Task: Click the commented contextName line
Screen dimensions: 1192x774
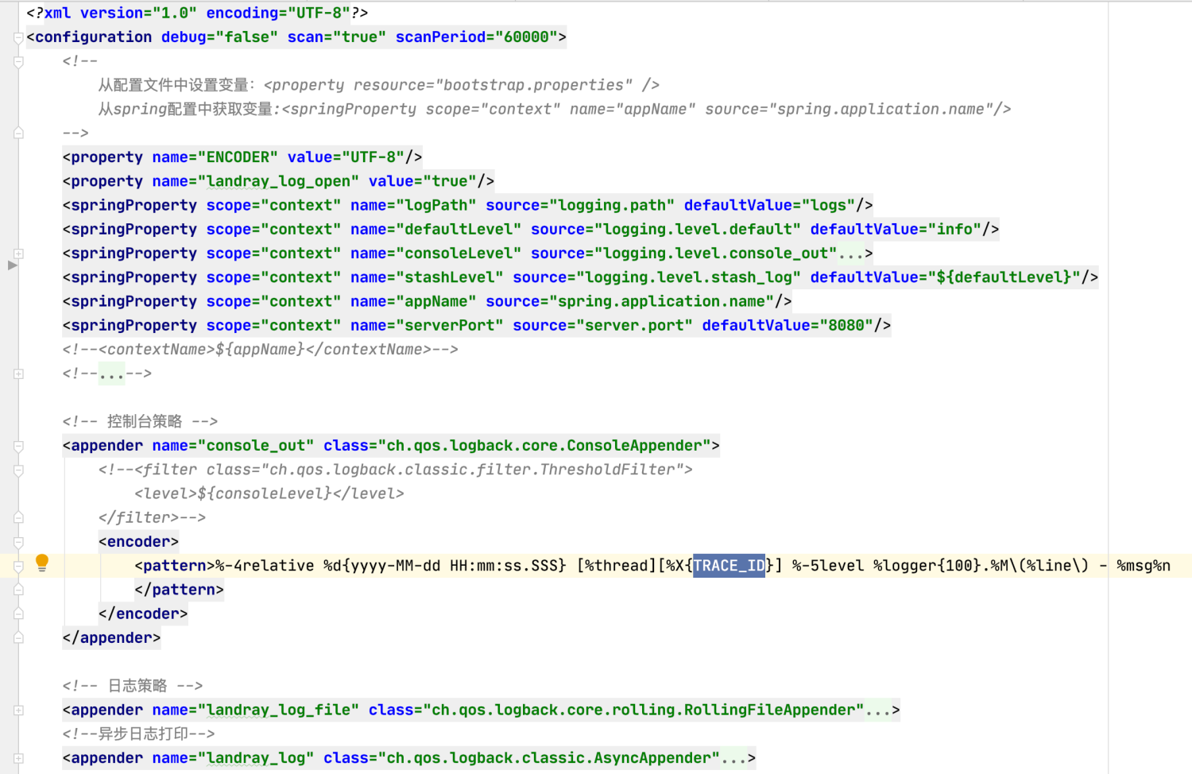Action: click(x=261, y=350)
